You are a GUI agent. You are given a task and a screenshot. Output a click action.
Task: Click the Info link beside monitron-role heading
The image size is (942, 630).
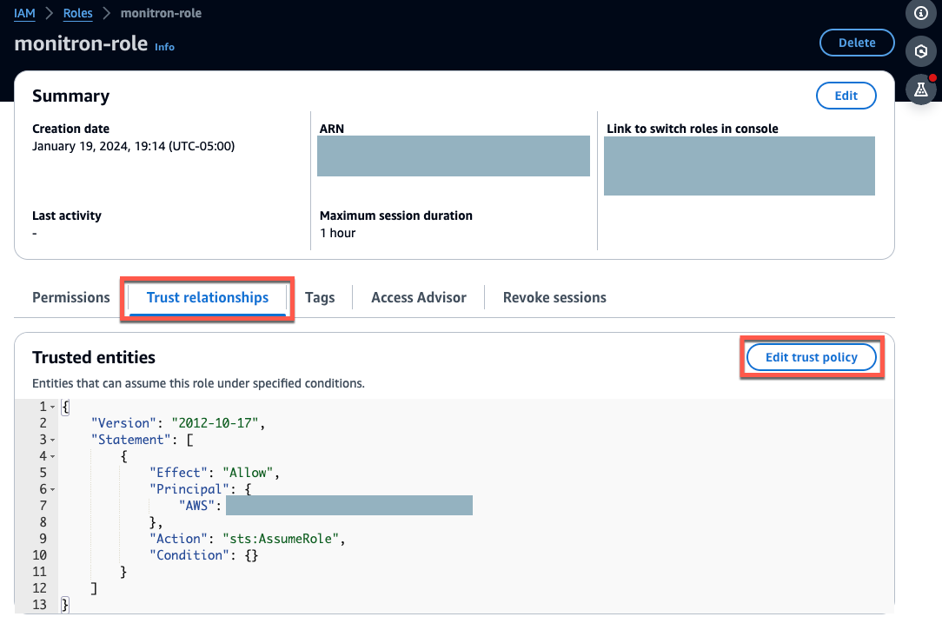click(164, 47)
